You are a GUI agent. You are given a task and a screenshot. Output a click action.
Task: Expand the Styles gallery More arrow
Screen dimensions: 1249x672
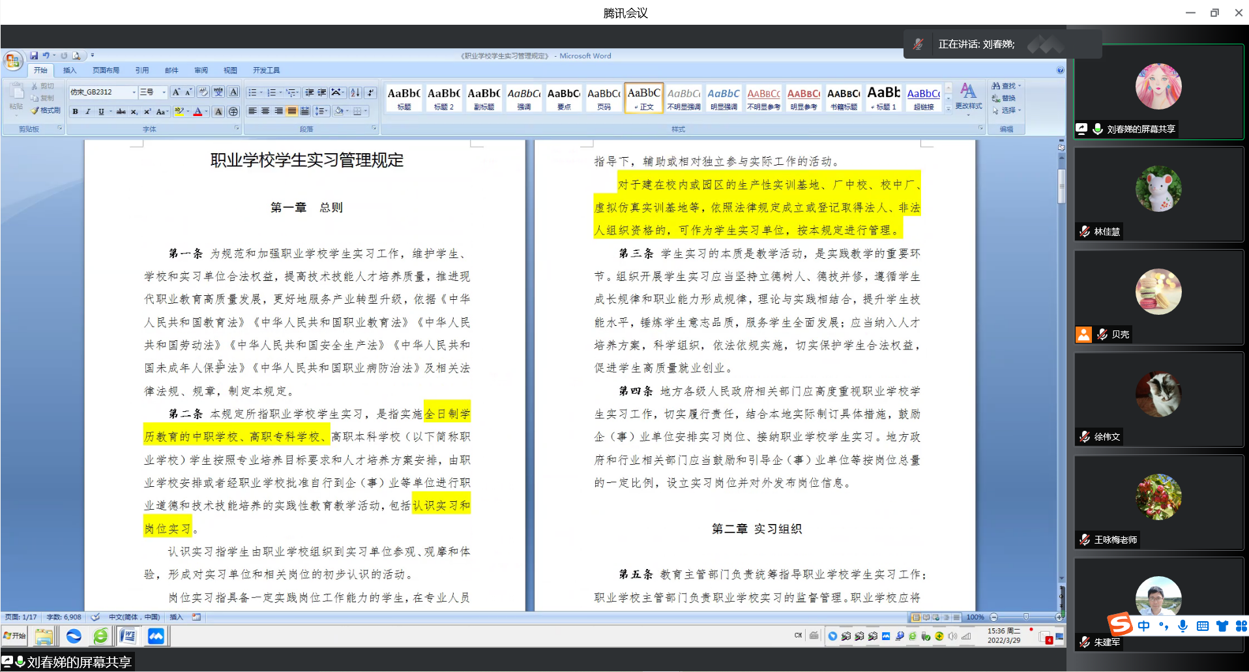point(948,108)
